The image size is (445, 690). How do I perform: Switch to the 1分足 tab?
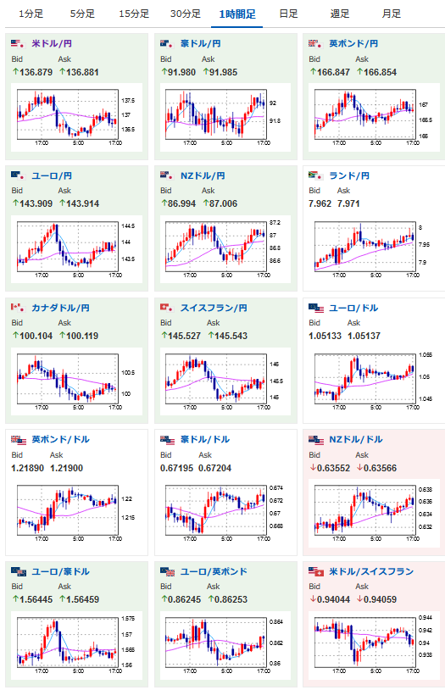pos(31,14)
